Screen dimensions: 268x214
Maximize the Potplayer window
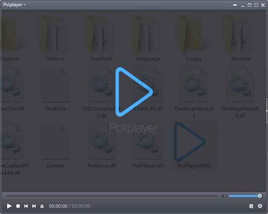coord(250,5)
